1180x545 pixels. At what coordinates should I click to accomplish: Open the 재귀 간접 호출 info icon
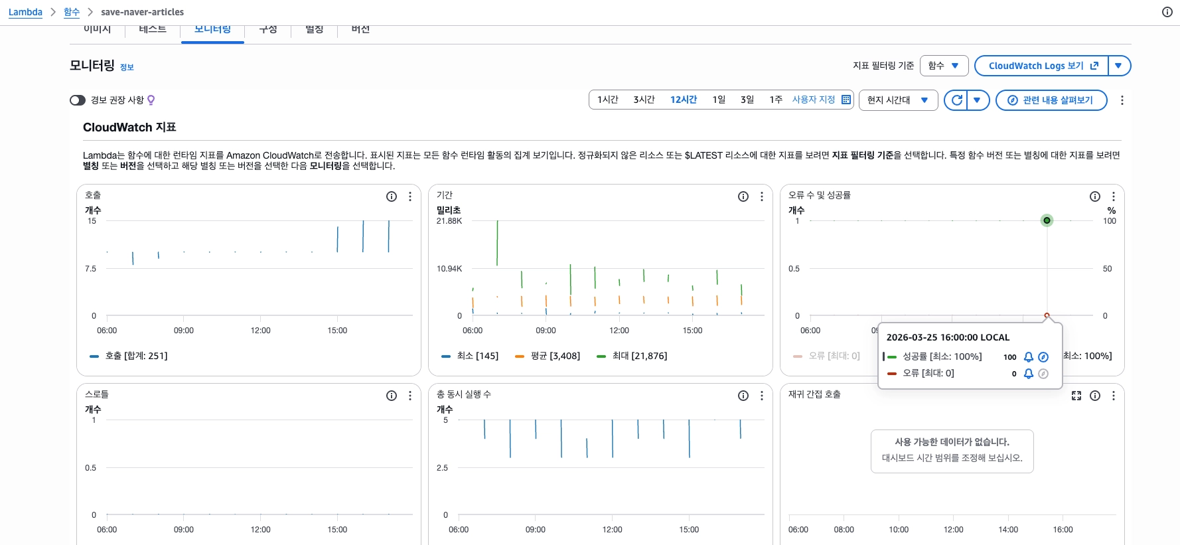(x=1095, y=396)
